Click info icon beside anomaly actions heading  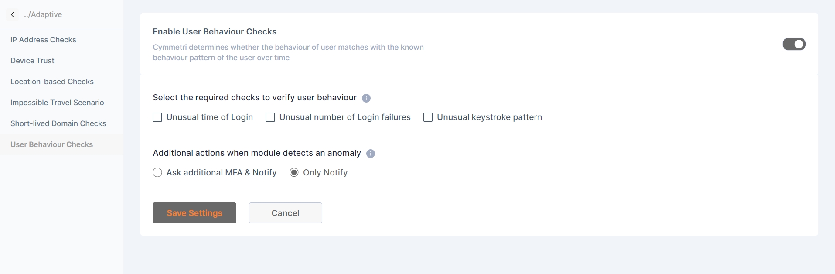pyautogui.click(x=371, y=154)
